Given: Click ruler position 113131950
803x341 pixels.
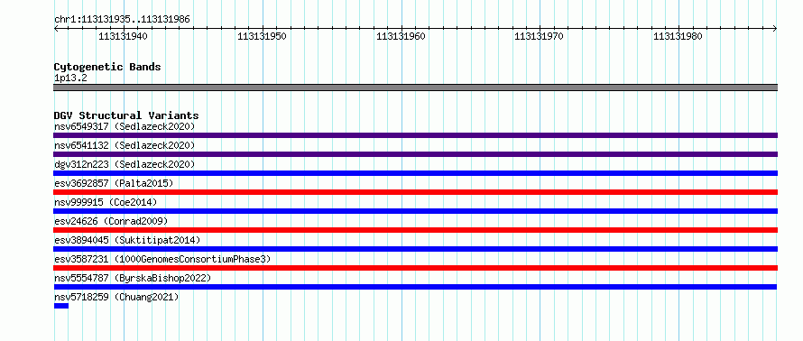Looking at the screenshot, I should click(263, 36).
